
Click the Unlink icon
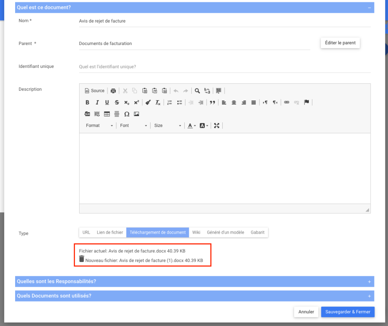(296, 102)
